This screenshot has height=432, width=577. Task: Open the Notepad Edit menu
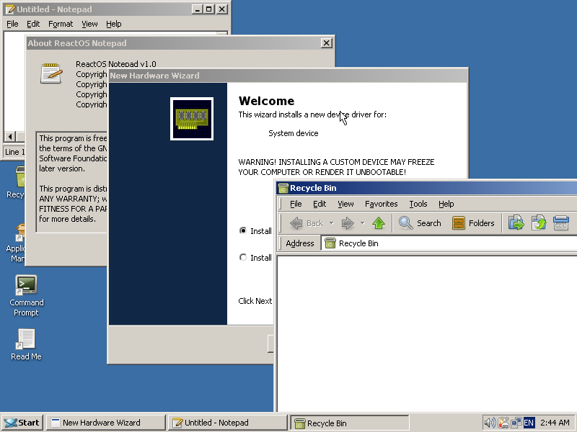pos(33,24)
